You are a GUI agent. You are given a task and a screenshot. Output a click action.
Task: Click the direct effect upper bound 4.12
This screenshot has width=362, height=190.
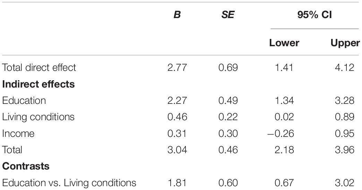[344, 67]
